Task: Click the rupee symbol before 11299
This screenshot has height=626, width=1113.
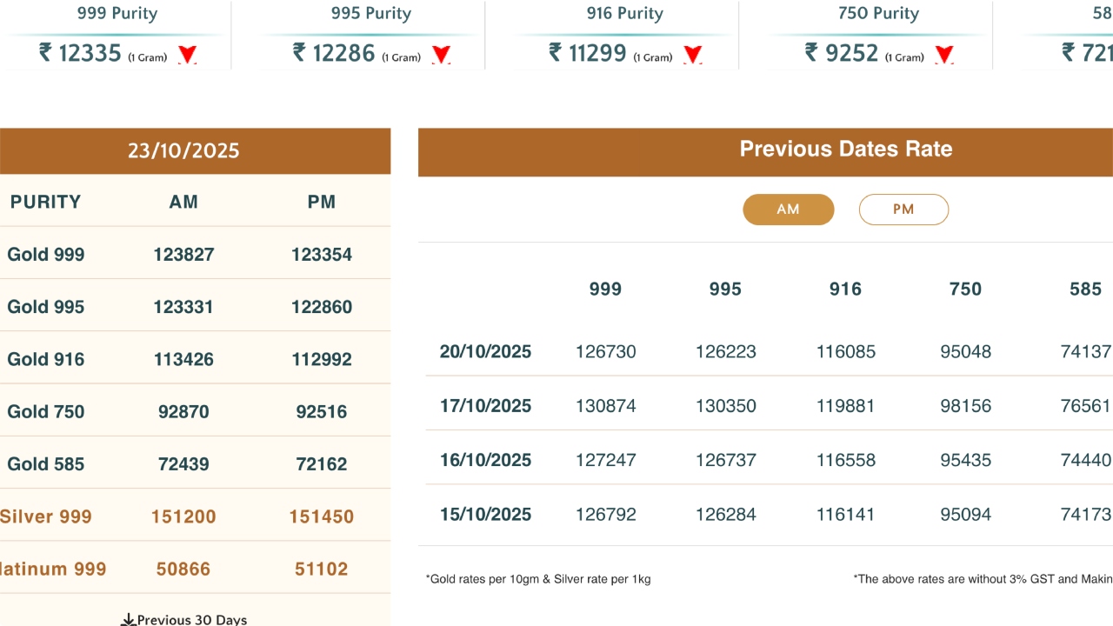Action: [556, 53]
